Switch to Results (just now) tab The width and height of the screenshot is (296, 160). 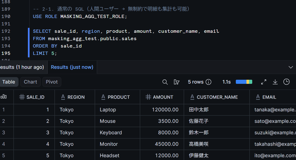click(x=72, y=67)
